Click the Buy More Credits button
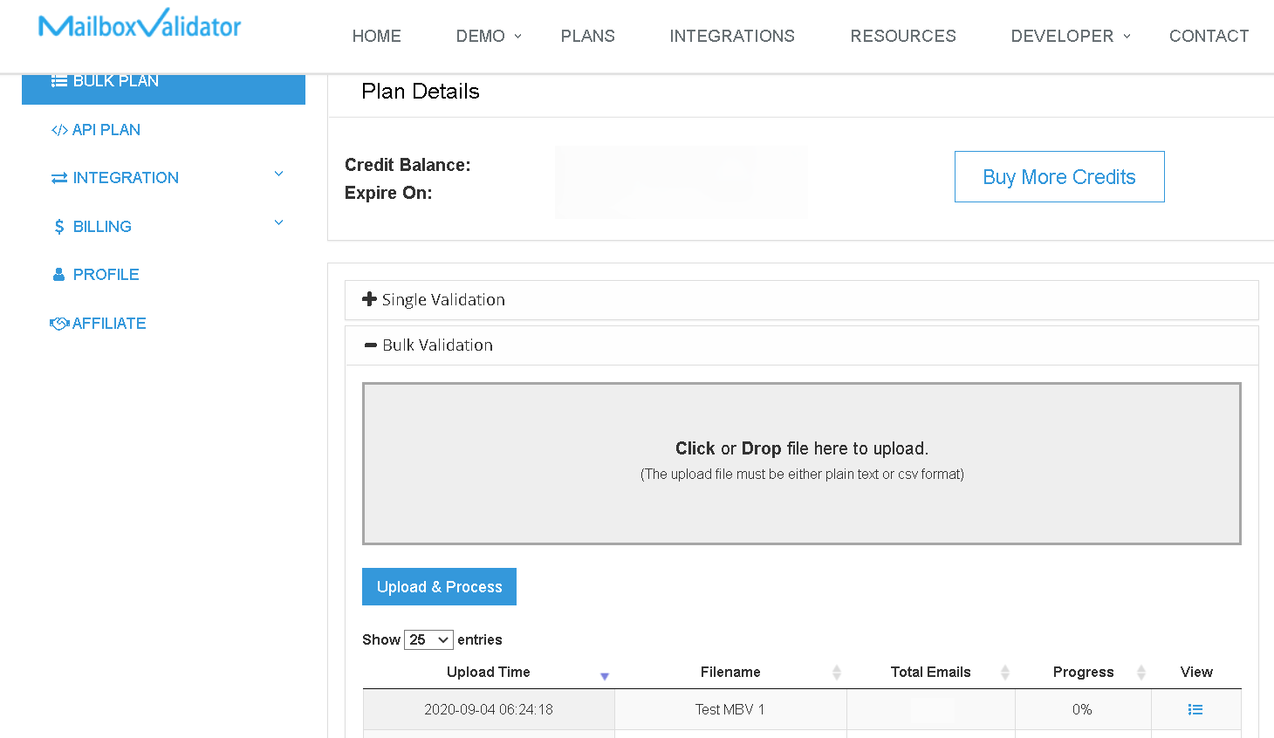This screenshot has width=1274, height=738. click(1059, 176)
